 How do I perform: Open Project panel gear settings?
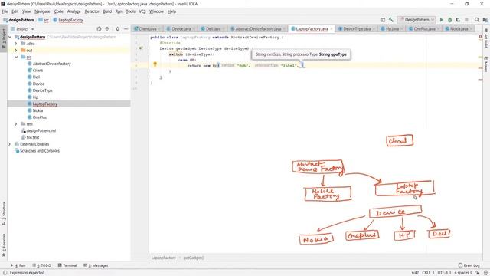pos(117,29)
